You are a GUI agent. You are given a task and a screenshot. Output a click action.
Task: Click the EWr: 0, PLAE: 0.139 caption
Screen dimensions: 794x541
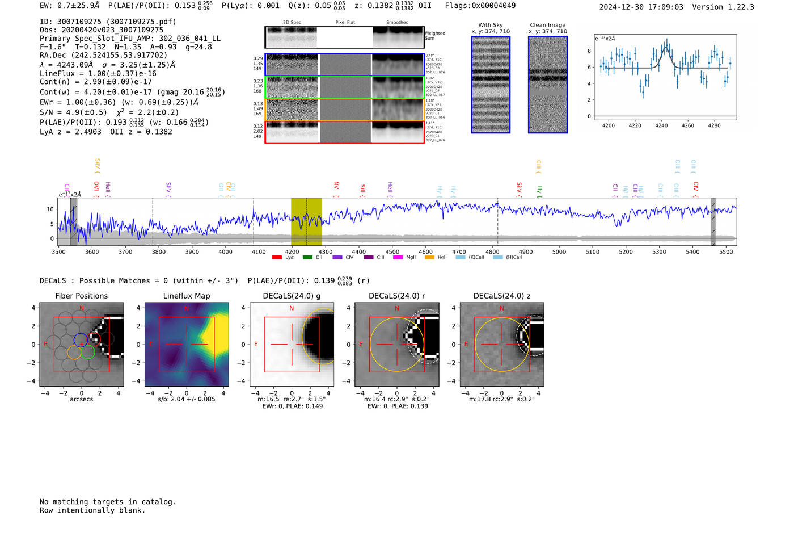click(x=398, y=406)
